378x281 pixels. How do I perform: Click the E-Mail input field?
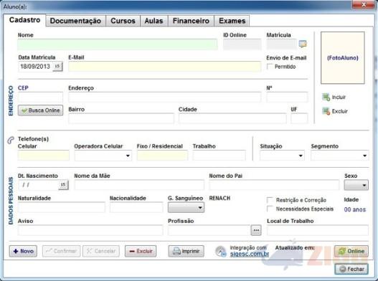(165, 67)
